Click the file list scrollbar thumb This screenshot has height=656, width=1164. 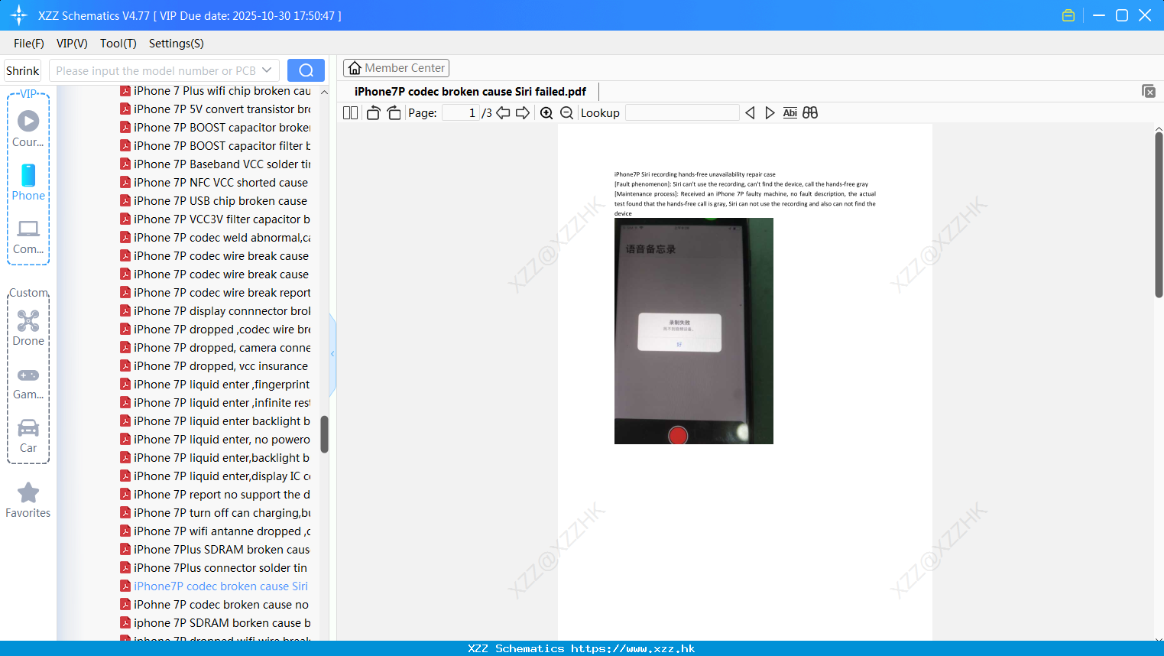(x=324, y=434)
